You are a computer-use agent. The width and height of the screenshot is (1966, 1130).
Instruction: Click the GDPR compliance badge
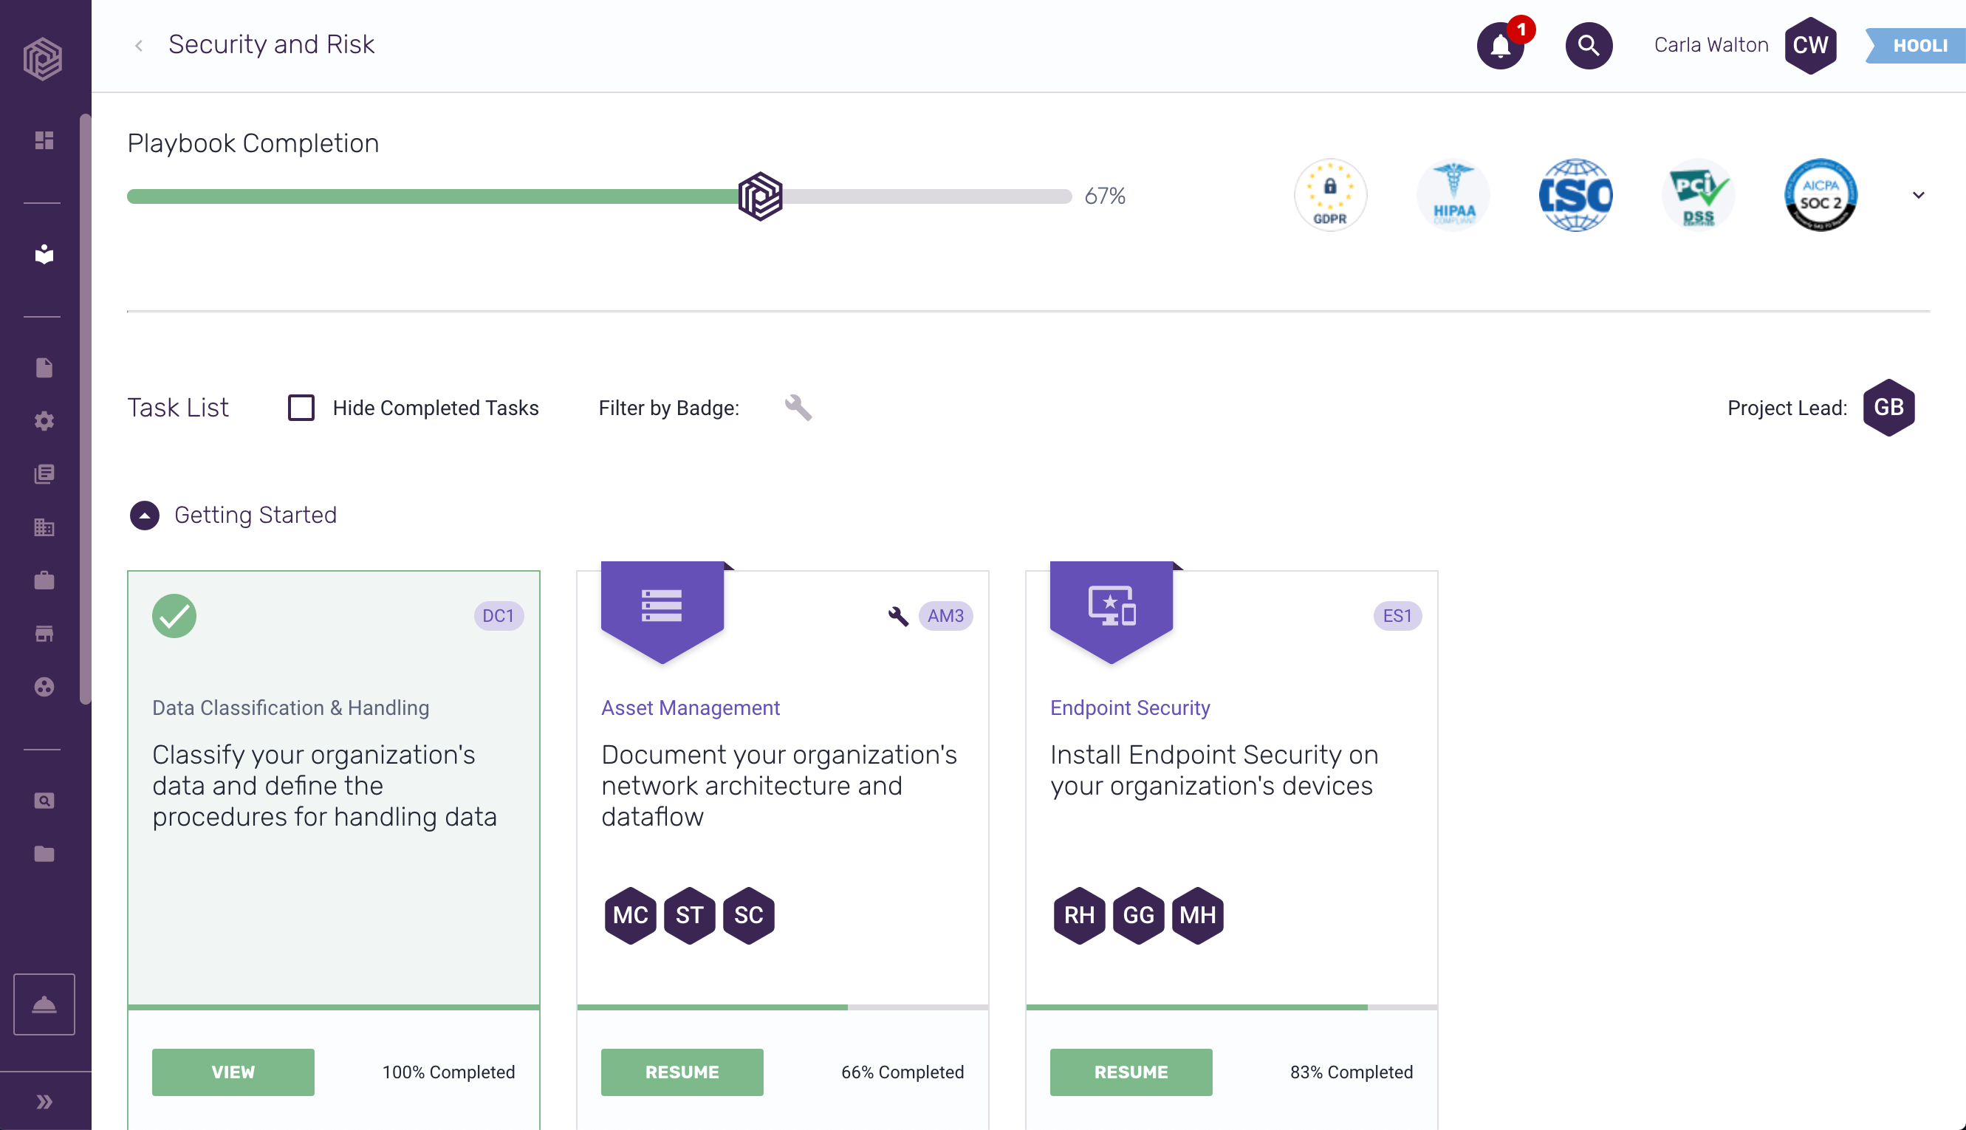[x=1330, y=196]
